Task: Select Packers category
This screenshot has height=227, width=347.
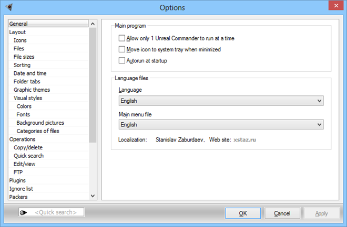Action: [48, 197]
